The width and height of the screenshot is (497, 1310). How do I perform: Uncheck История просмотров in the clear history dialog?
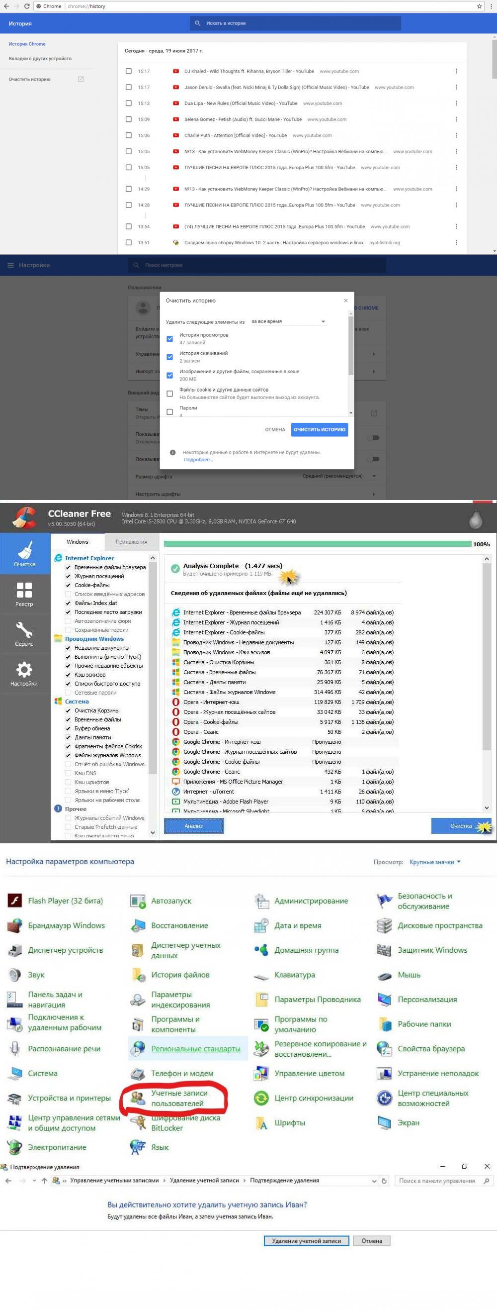coord(170,339)
